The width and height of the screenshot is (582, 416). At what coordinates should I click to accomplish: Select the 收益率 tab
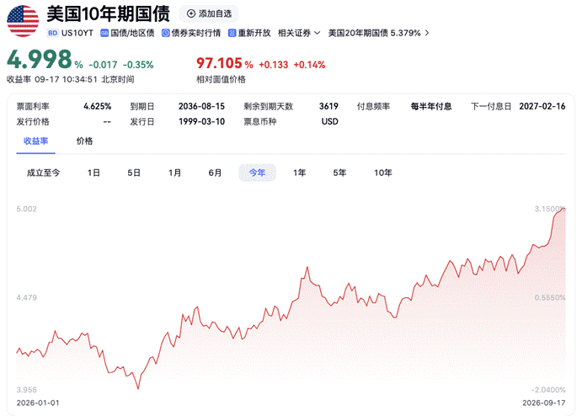click(35, 141)
